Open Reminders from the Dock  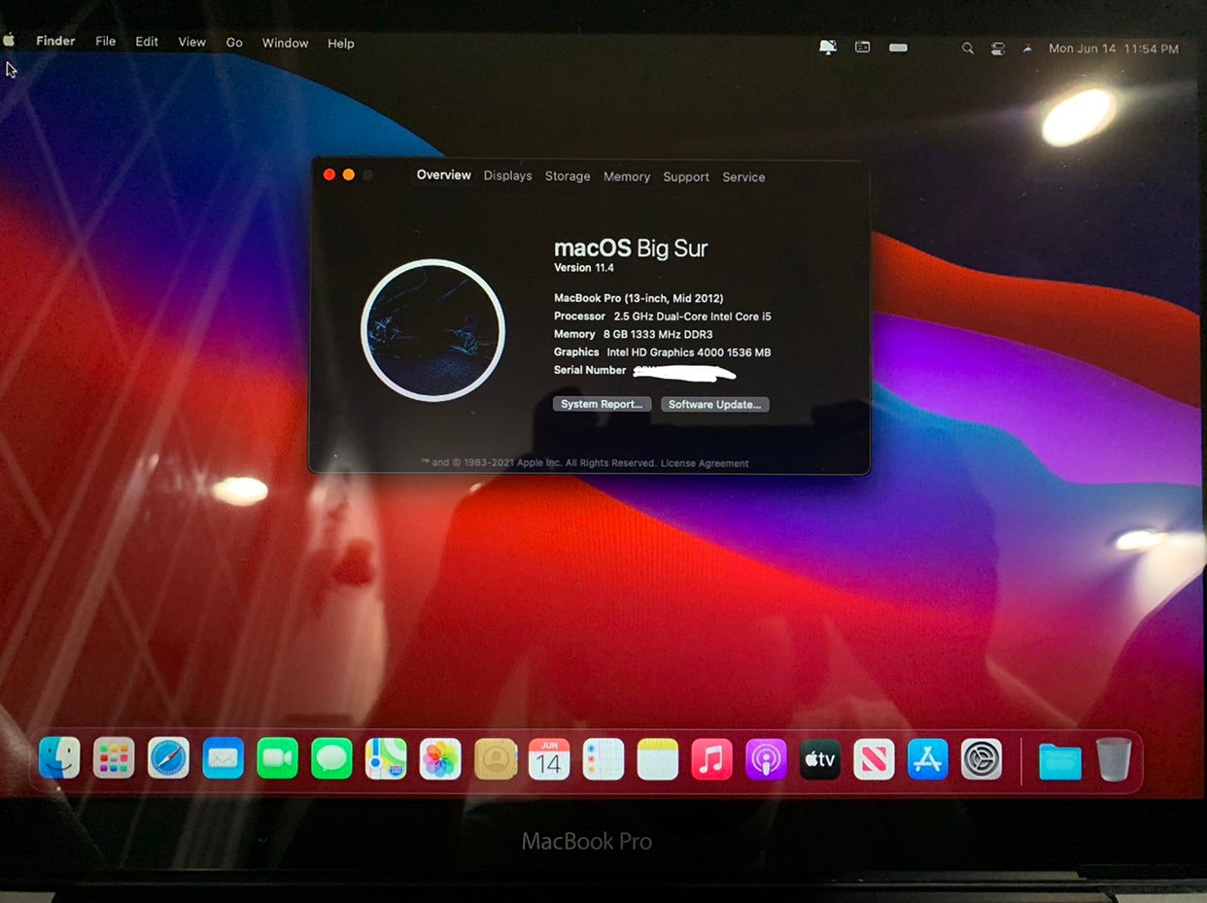[x=603, y=758]
